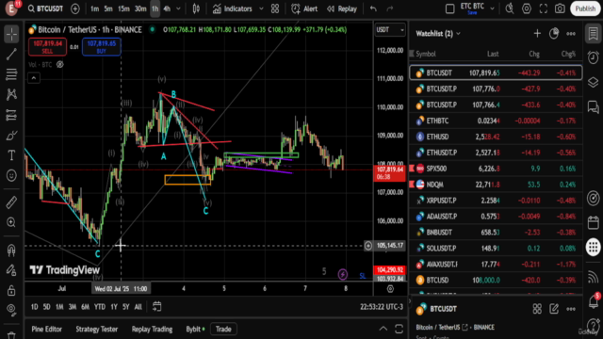Expand the favorite indicators dropdown arrow

pyautogui.click(x=262, y=8)
